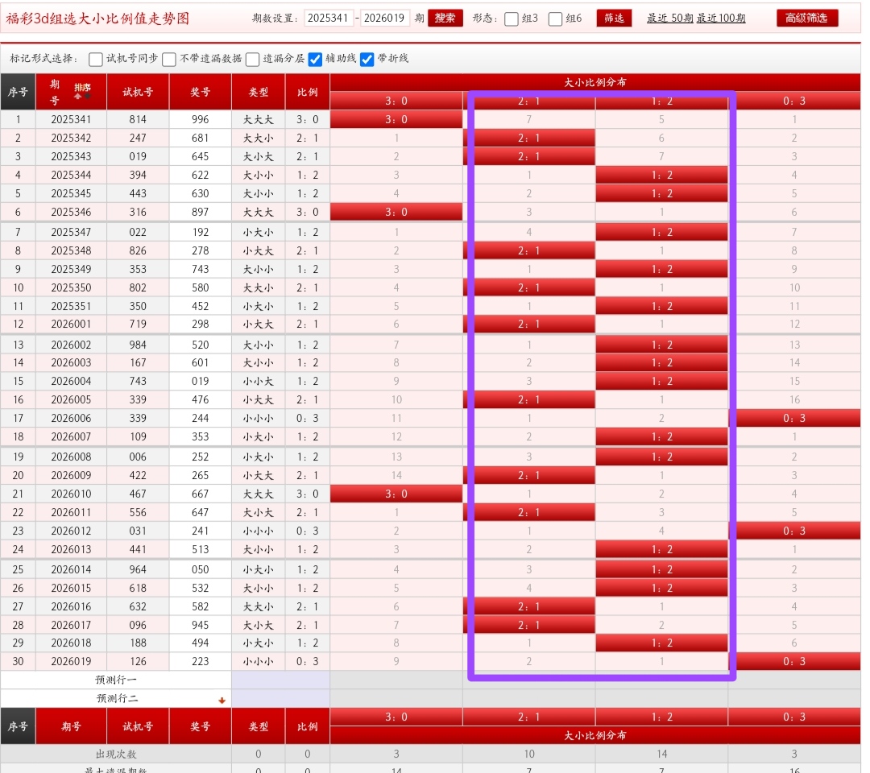Click the top 0:3 column header
This screenshot has height=773, width=870.
pos(794,101)
